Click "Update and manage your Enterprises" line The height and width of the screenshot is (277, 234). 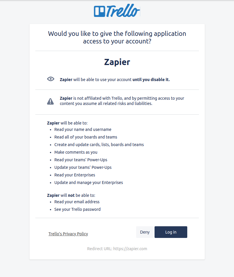[89, 183]
